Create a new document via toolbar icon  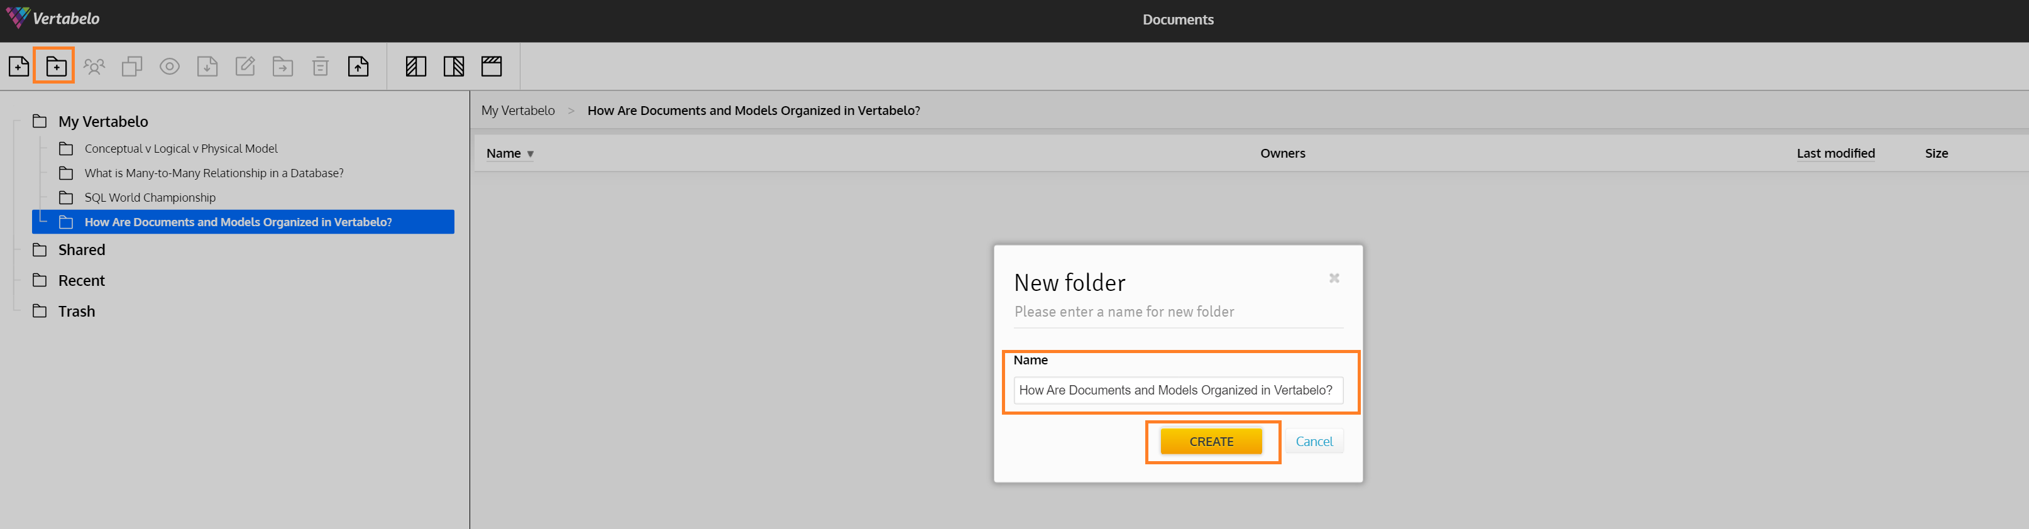coord(19,67)
